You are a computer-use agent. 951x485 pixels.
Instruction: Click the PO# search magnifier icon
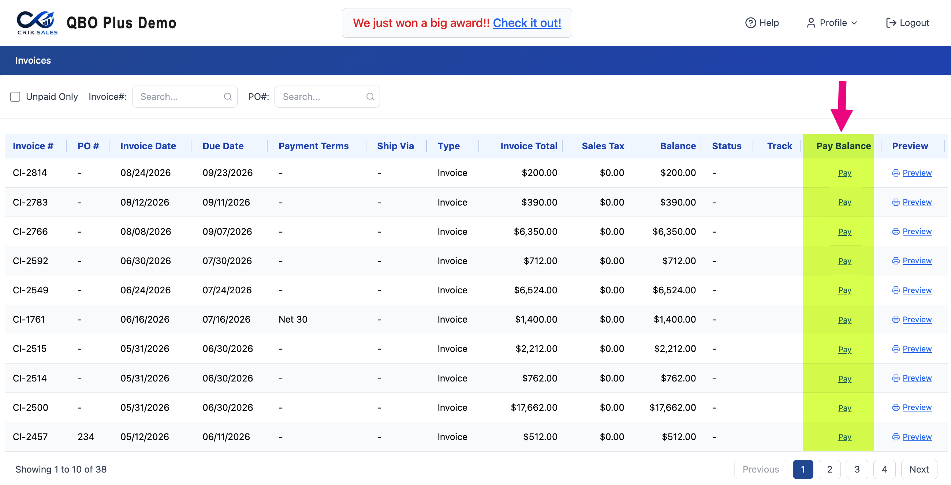[x=370, y=97]
